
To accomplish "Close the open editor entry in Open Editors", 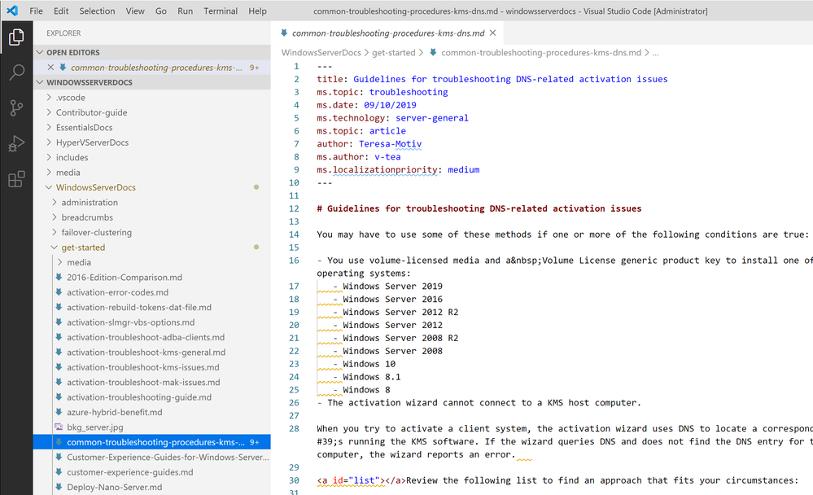I will click(50, 68).
